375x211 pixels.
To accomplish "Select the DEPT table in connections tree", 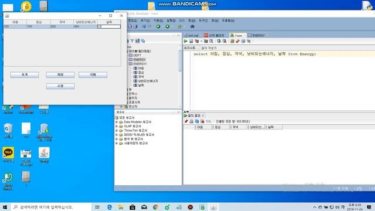I will (x=137, y=55).
